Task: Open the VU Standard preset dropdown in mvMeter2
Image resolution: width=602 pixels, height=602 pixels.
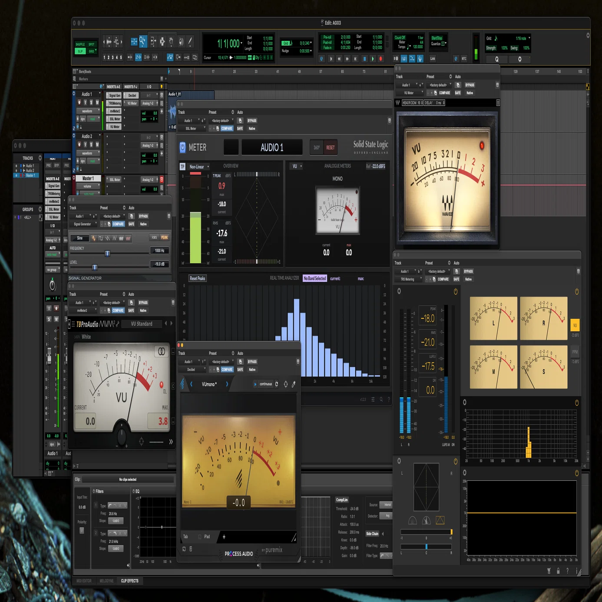Action: click(142, 324)
